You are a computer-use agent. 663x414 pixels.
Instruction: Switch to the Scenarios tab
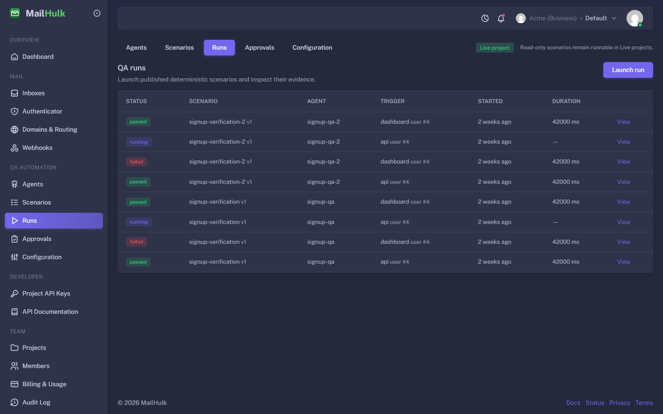coord(179,48)
